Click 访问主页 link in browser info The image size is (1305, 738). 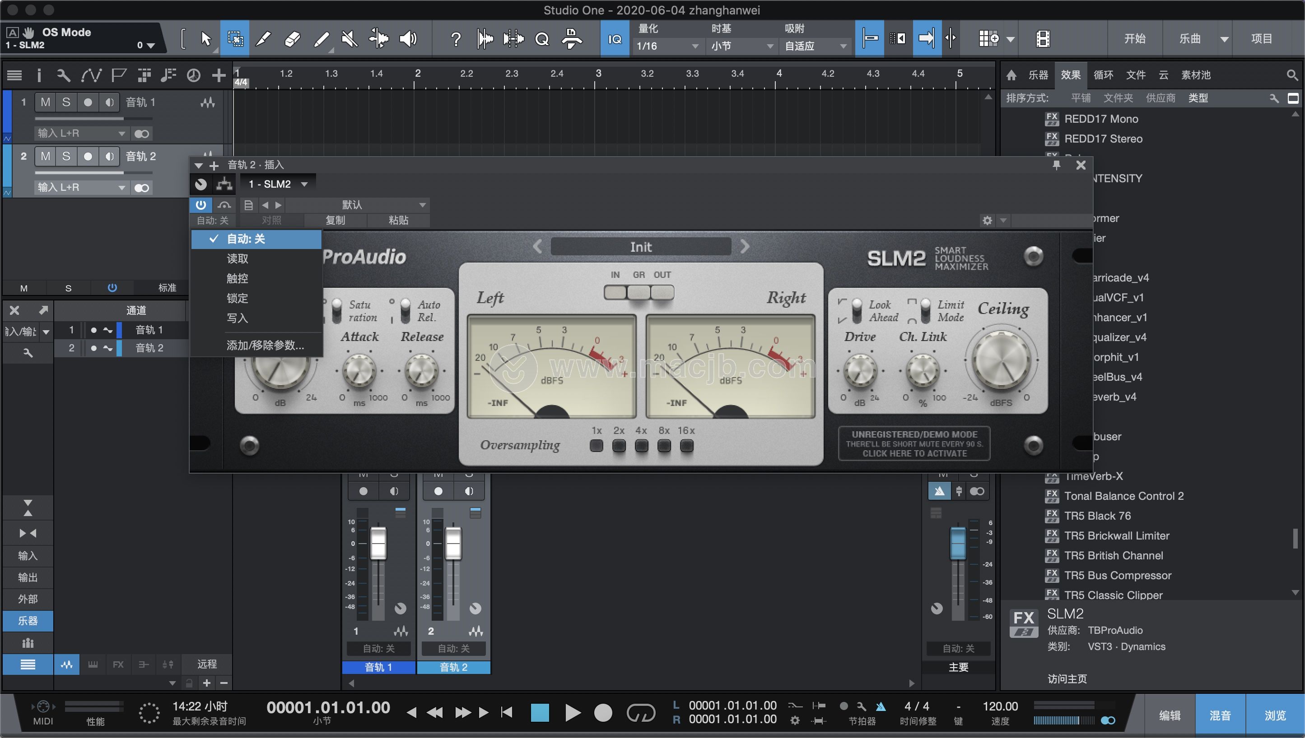[x=1067, y=679]
